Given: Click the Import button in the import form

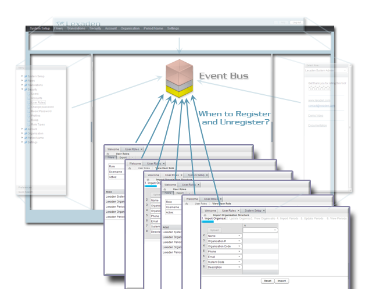Looking at the screenshot, I should coord(282,281).
